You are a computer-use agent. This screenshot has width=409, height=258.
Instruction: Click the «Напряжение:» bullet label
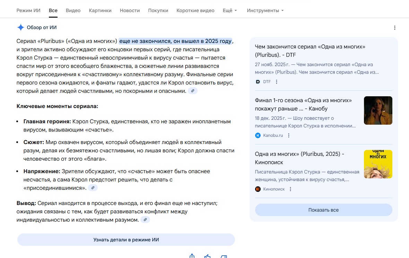pyautogui.click(x=42, y=171)
